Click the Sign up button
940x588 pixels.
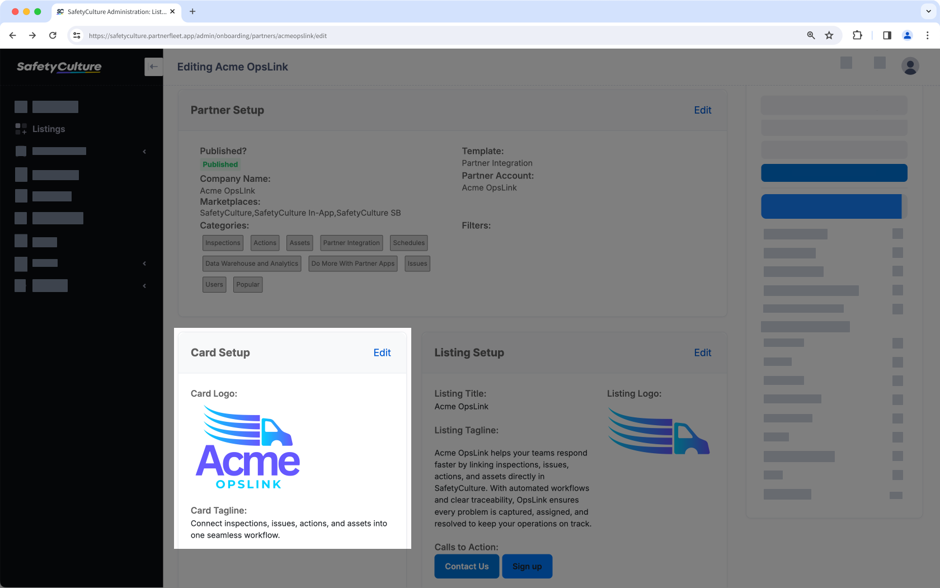click(x=527, y=566)
